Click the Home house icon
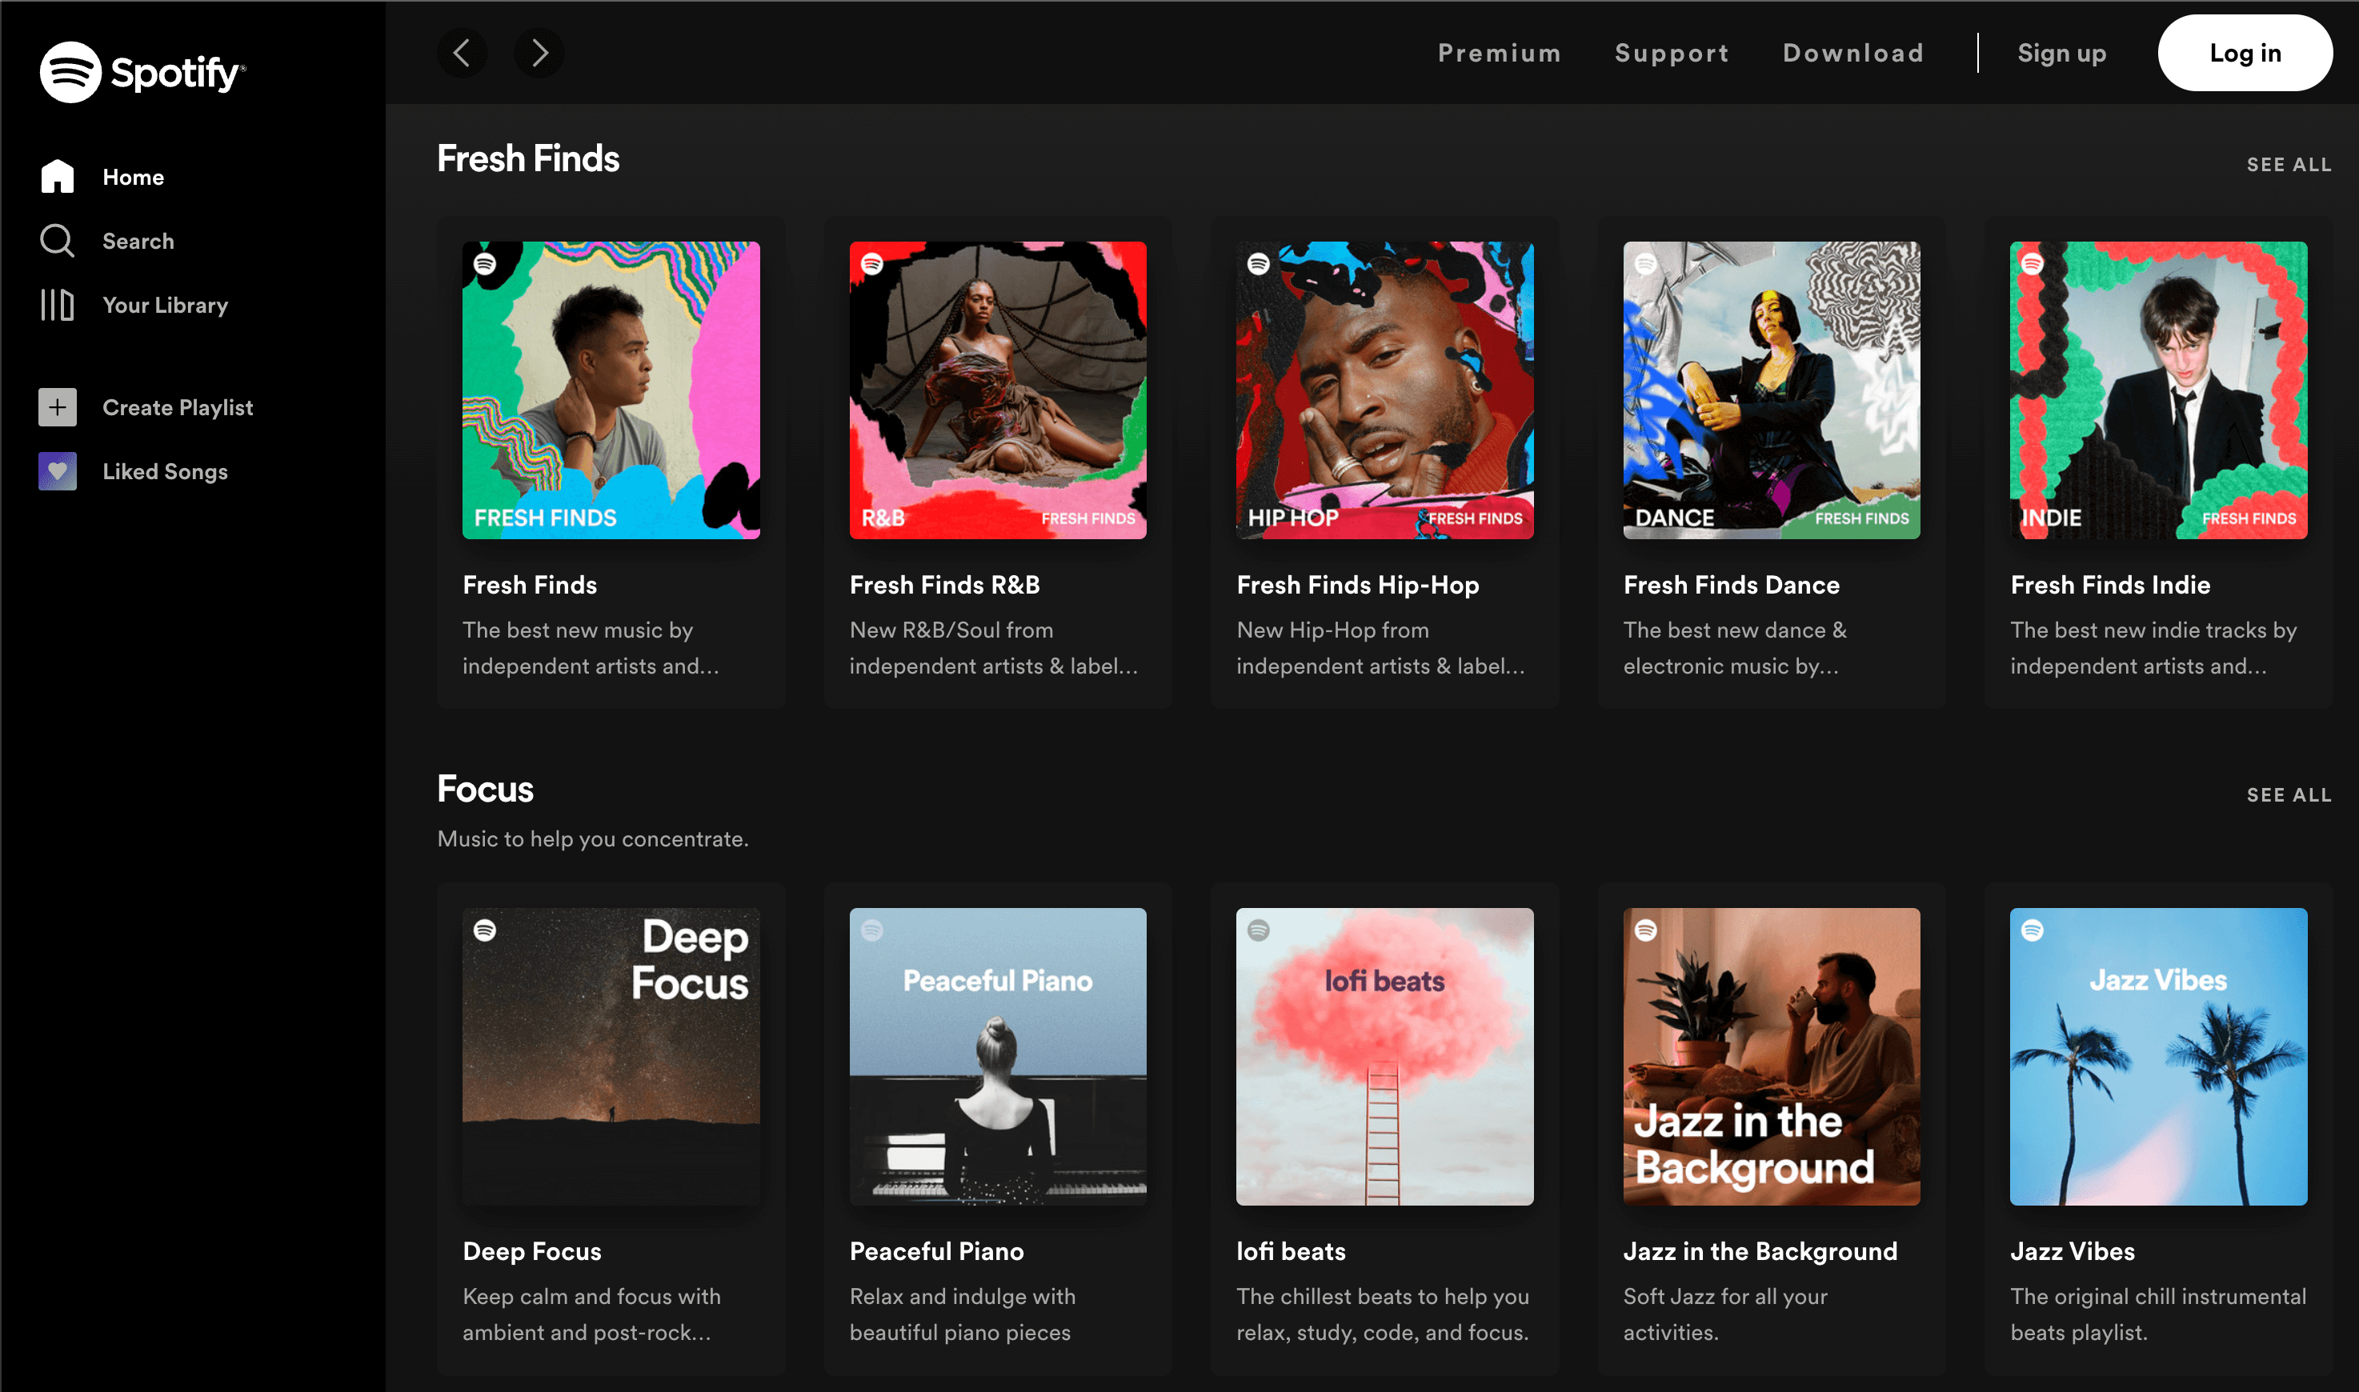Screen dimensions: 2359x1392 pyautogui.click(x=58, y=176)
